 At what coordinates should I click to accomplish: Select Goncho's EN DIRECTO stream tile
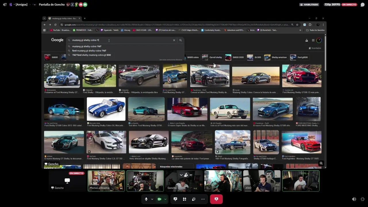[x=67, y=181]
